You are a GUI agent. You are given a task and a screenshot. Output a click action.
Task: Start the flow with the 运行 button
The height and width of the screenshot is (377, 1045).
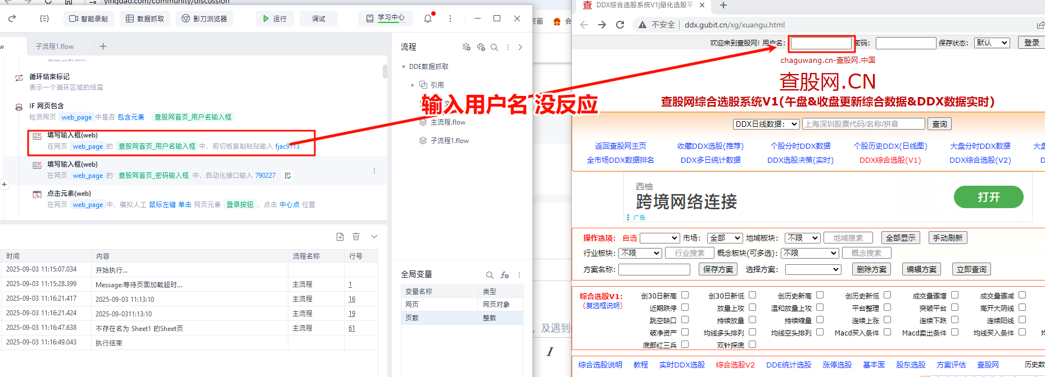tap(275, 19)
